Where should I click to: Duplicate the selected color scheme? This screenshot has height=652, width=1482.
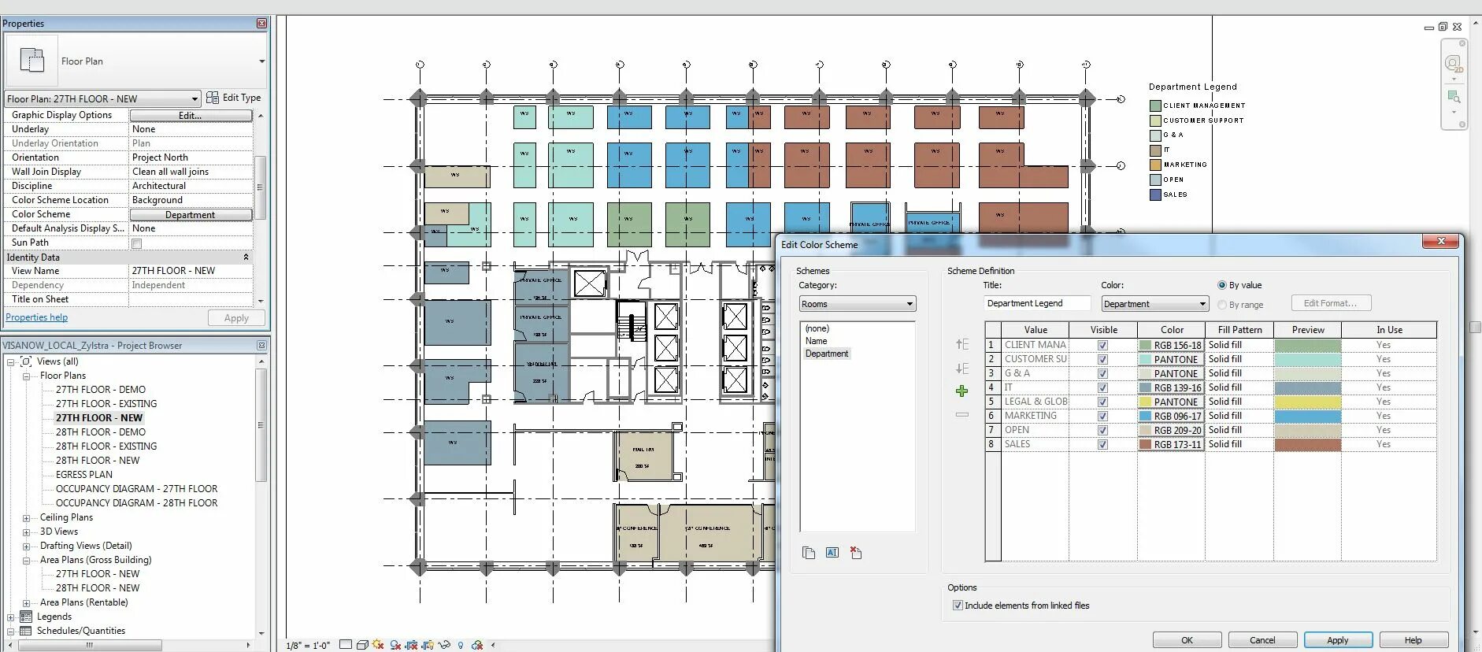point(809,553)
